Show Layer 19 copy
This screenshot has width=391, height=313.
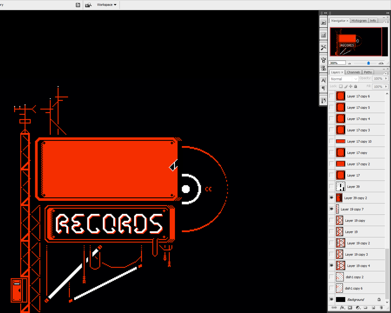coord(331,220)
